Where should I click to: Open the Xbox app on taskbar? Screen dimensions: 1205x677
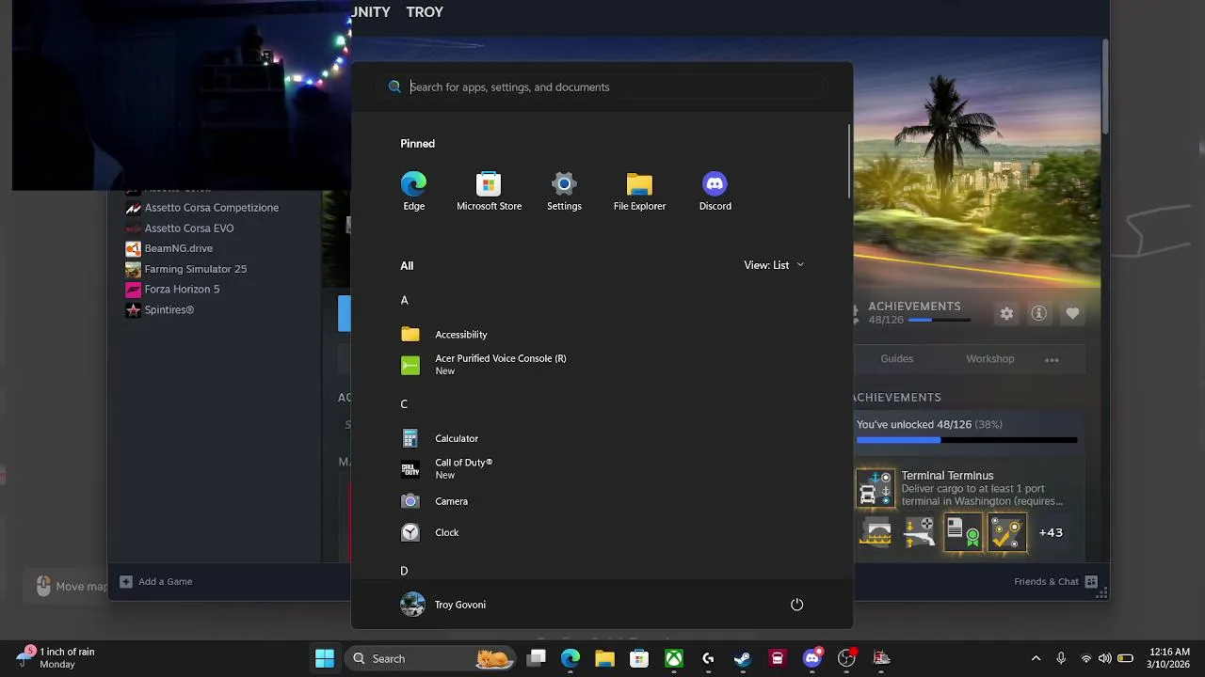point(674,658)
